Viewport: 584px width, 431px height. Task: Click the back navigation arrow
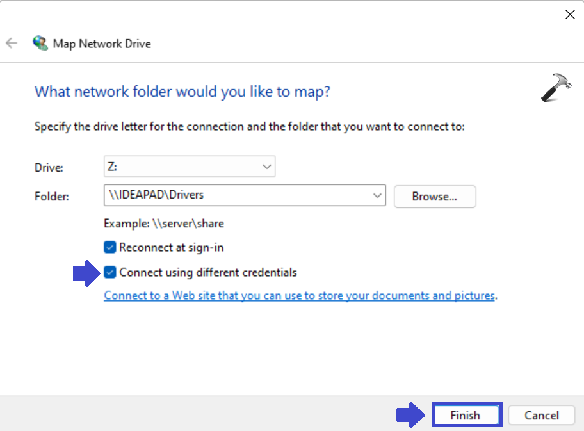tap(11, 43)
